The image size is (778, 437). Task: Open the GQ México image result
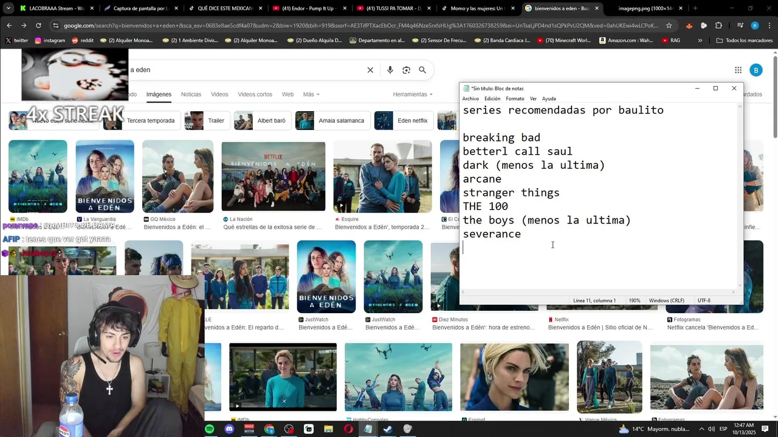tap(177, 177)
